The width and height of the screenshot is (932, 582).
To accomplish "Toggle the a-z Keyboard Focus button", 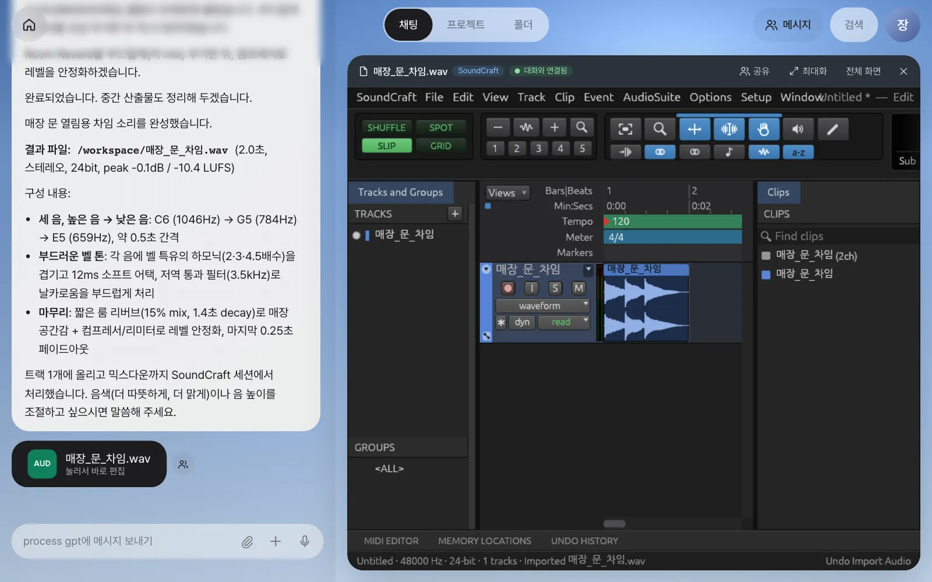I will click(x=798, y=152).
